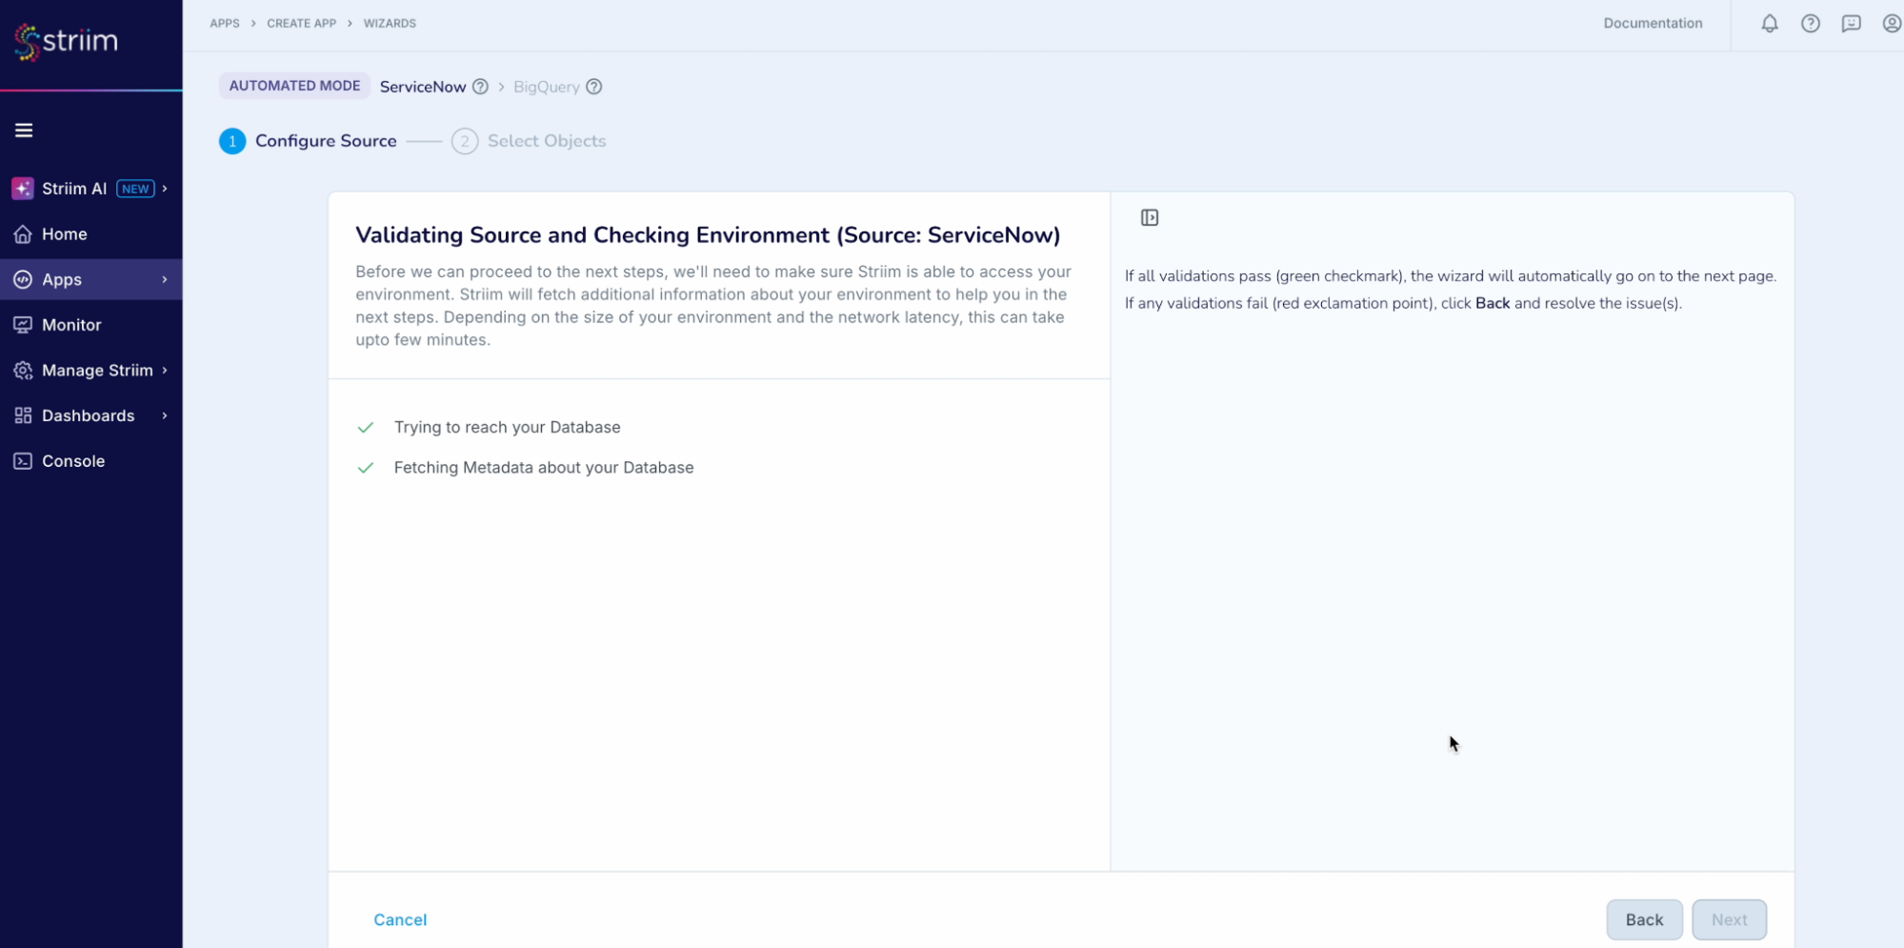Screen dimensions: 1904x948
Task: Expand the Apps submenu chevron
Action: tap(165, 279)
